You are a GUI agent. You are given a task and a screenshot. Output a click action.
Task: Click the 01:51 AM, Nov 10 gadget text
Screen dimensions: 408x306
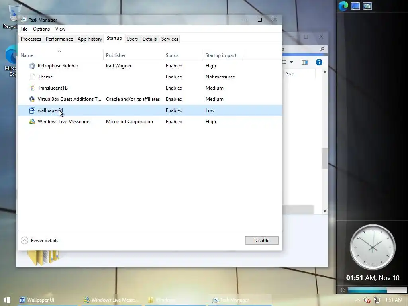tap(373, 278)
